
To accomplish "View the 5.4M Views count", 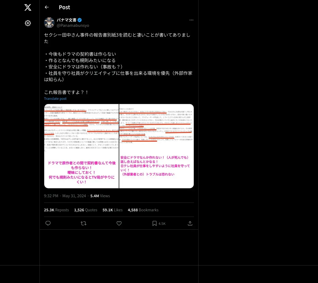I will (x=100, y=196).
